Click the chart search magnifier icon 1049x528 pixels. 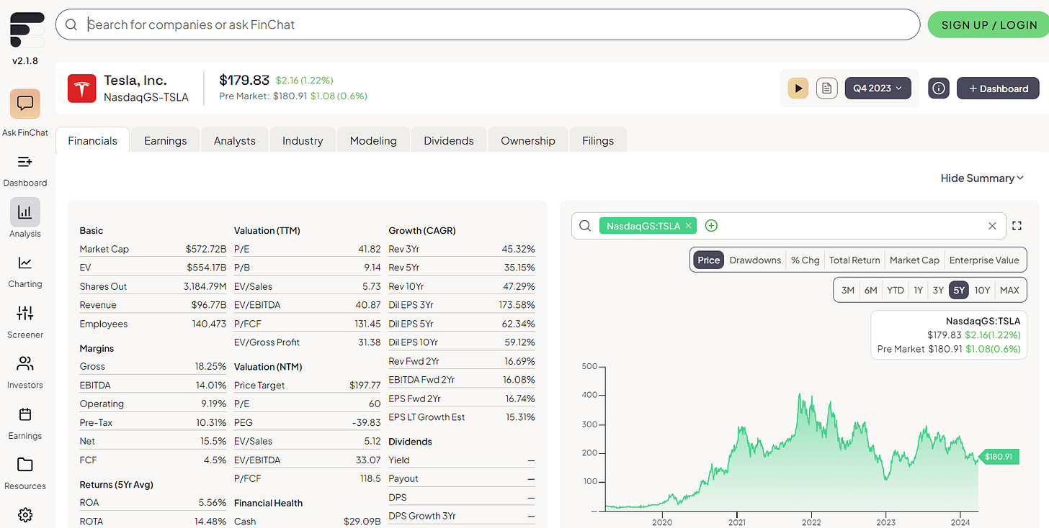(x=585, y=226)
